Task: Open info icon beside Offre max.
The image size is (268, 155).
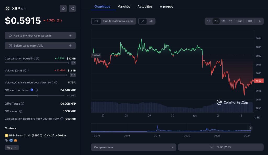Action: [x=21, y=111]
